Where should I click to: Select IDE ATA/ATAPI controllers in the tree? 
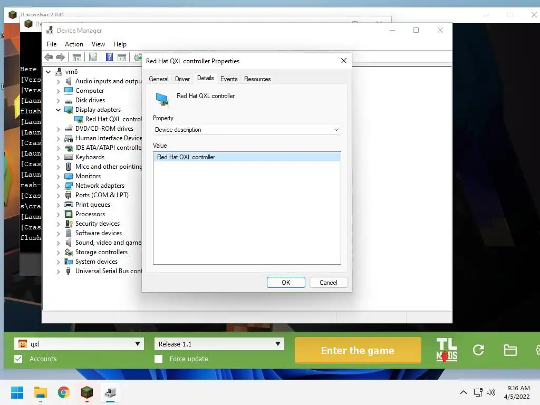(x=109, y=148)
